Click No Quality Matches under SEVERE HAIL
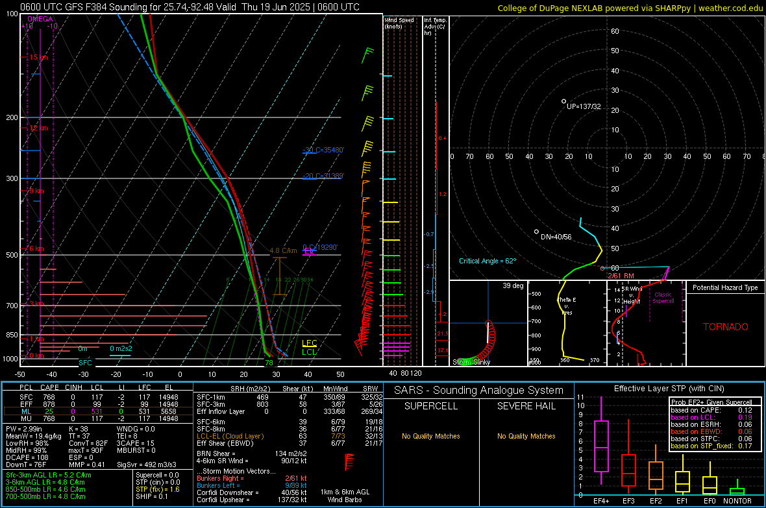Viewport: 766px width, 508px height. tap(526, 436)
